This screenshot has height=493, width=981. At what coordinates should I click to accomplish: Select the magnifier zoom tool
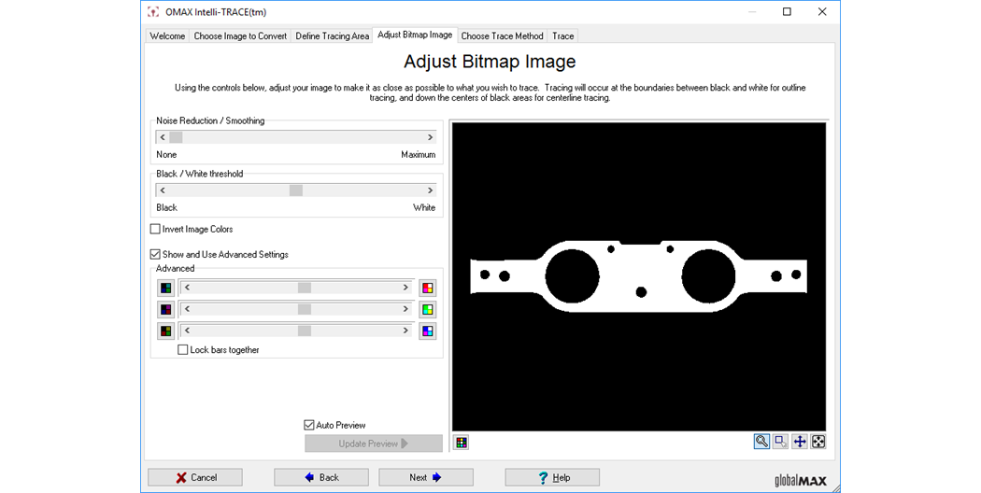(761, 441)
